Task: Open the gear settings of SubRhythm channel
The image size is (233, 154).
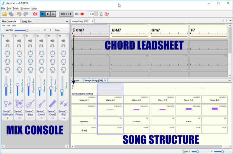Action: point(3,36)
